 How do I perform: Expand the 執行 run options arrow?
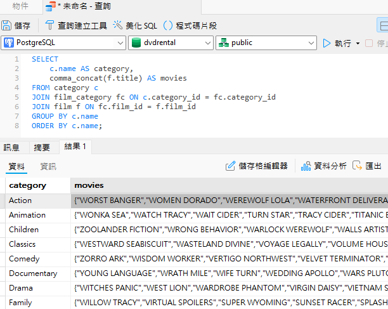[x=358, y=43]
